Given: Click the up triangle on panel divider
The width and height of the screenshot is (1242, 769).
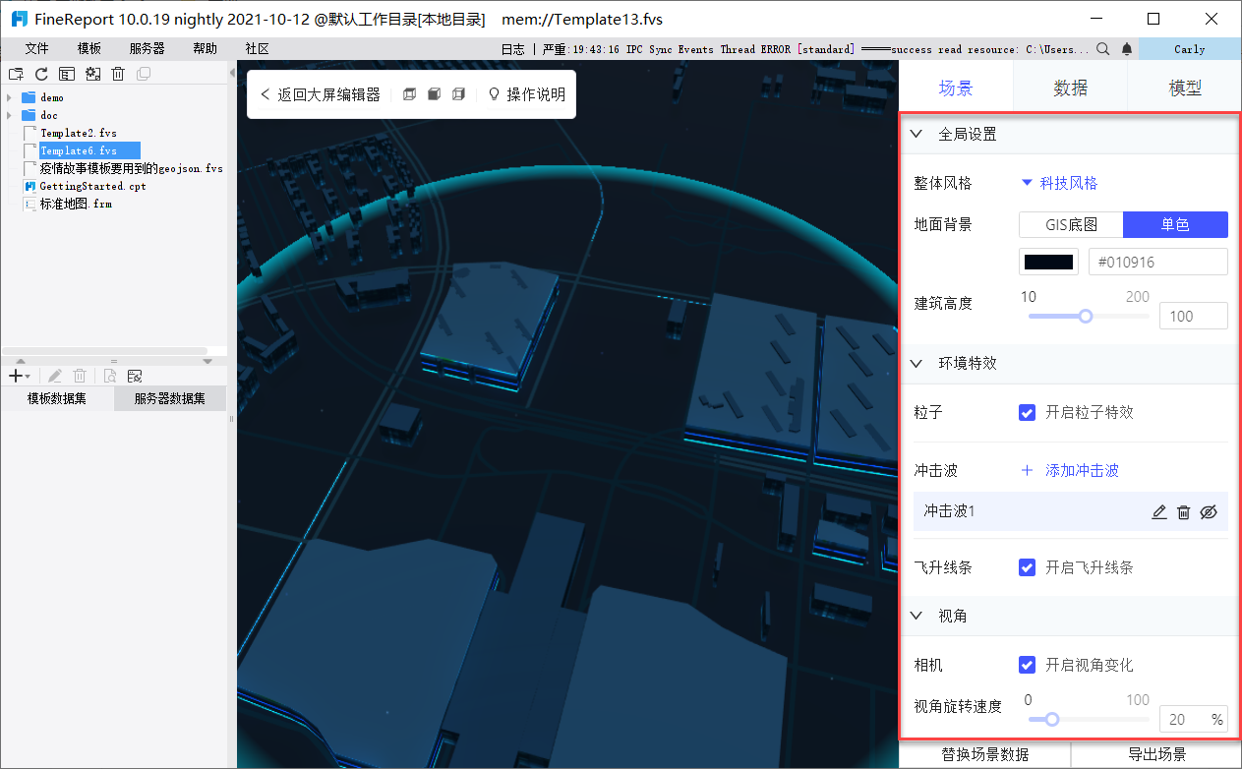Looking at the screenshot, I should pyautogui.click(x=21, y=361).
